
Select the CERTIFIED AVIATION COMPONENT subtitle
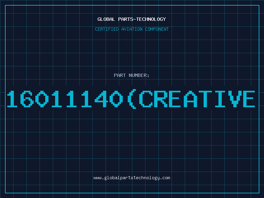(x=132, y=29)
